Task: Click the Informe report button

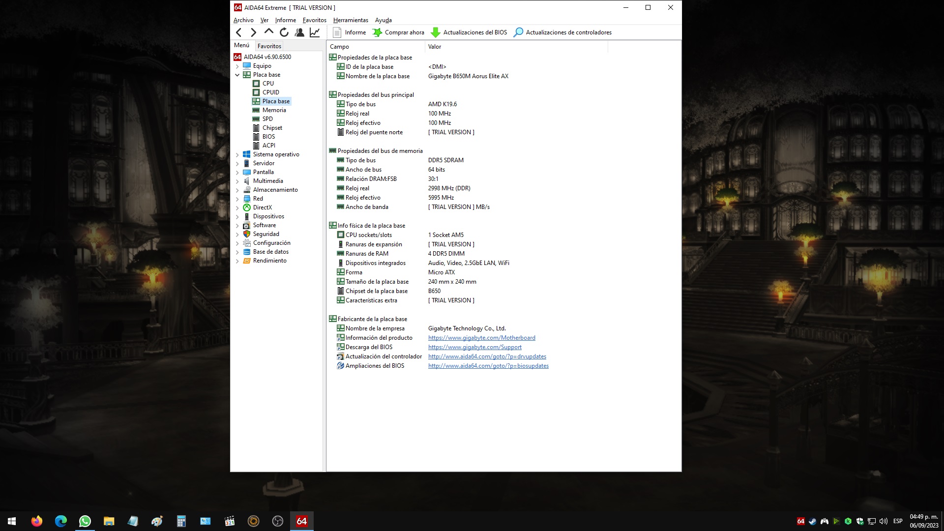Action: coord(350,32)
